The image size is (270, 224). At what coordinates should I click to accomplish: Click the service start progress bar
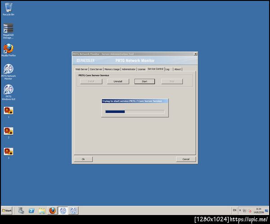click(135, 112)
